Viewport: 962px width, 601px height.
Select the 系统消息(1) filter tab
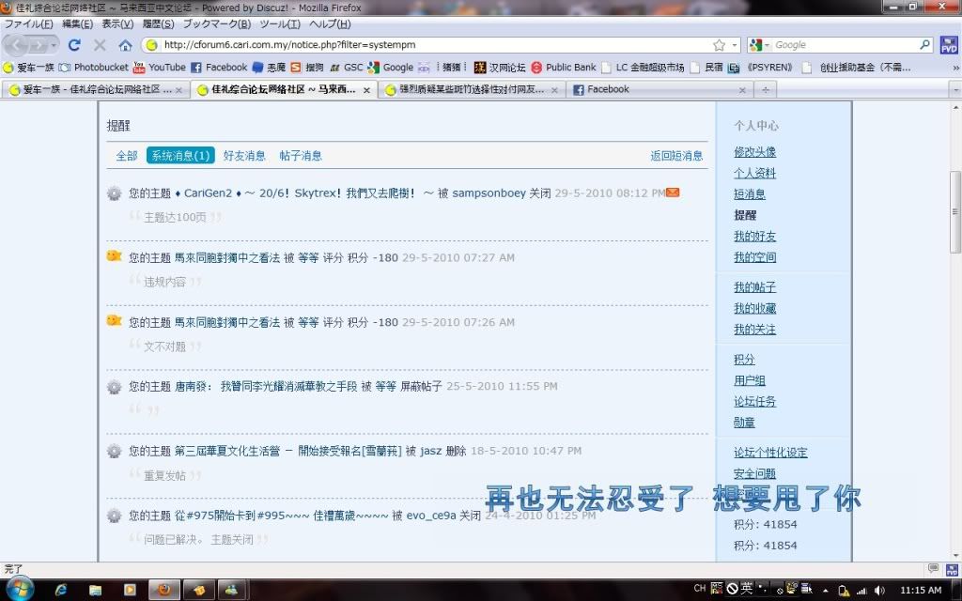point(180,156)
